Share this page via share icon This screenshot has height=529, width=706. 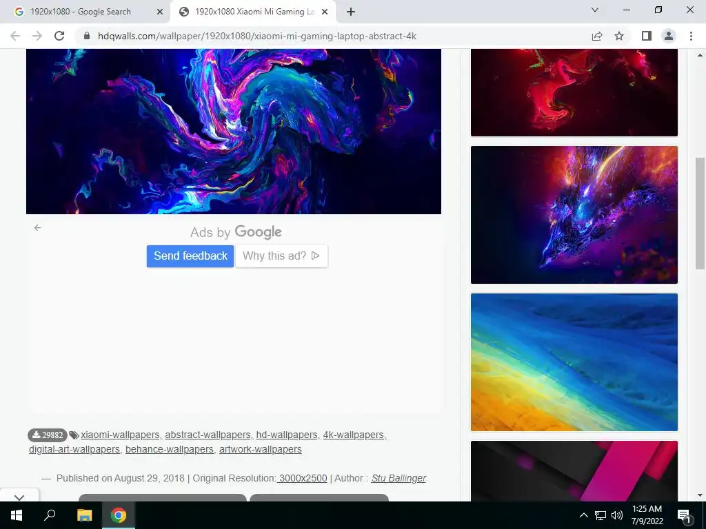597,36
